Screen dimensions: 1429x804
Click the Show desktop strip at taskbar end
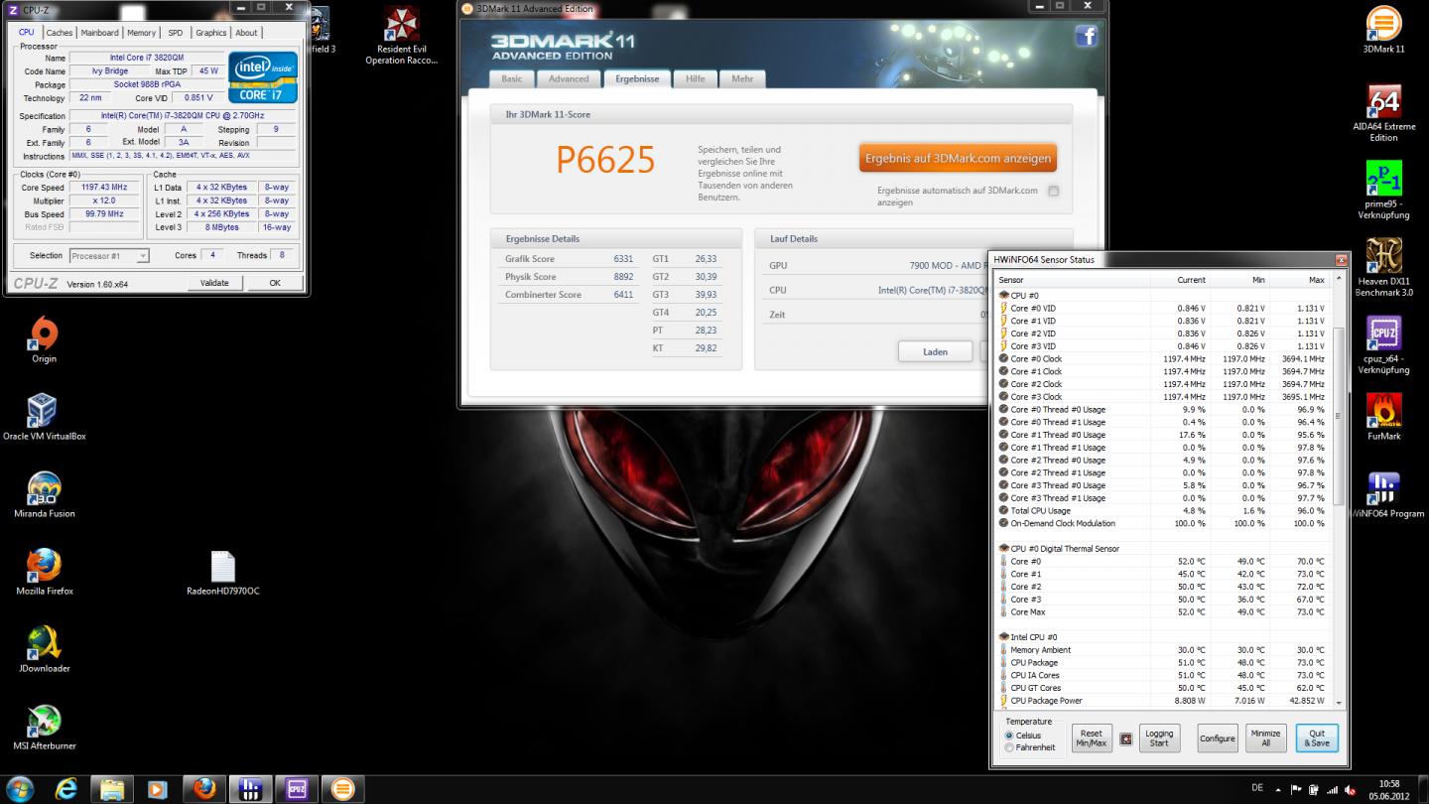click(x=1423, y=789)
